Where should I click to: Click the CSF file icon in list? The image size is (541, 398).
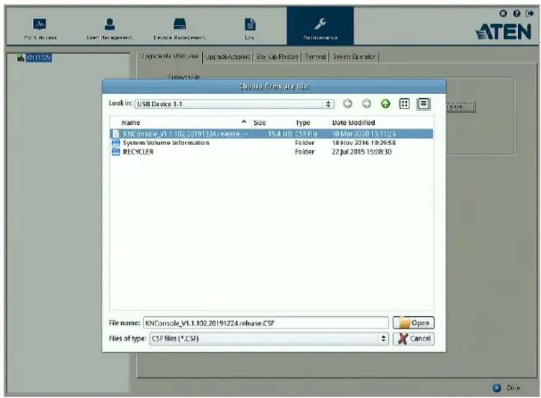pyautogui.click(x=116, y=134)
